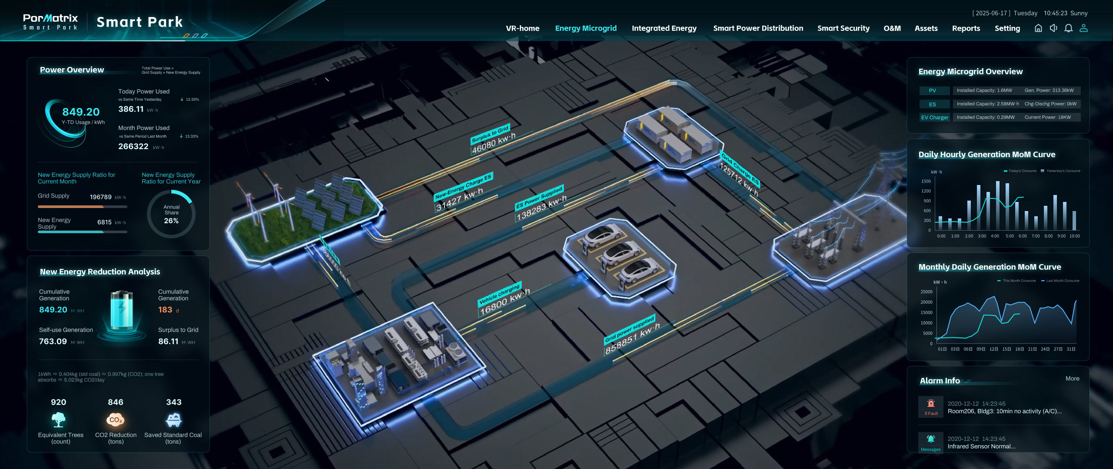The image size is (1113, 469).
Task: Click the Annual Share 26% ring gauge
Action: (x=171, y=214)
